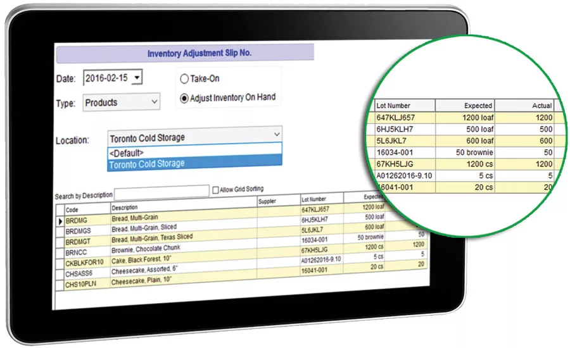570x348 pixels.
Task: Click lot number 647KLJ657 in tablet grid
Action: click(315, 209)
